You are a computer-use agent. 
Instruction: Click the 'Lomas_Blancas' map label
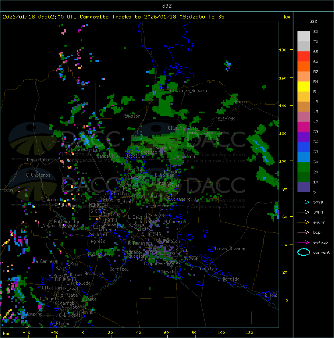click(x=230, y=248)
